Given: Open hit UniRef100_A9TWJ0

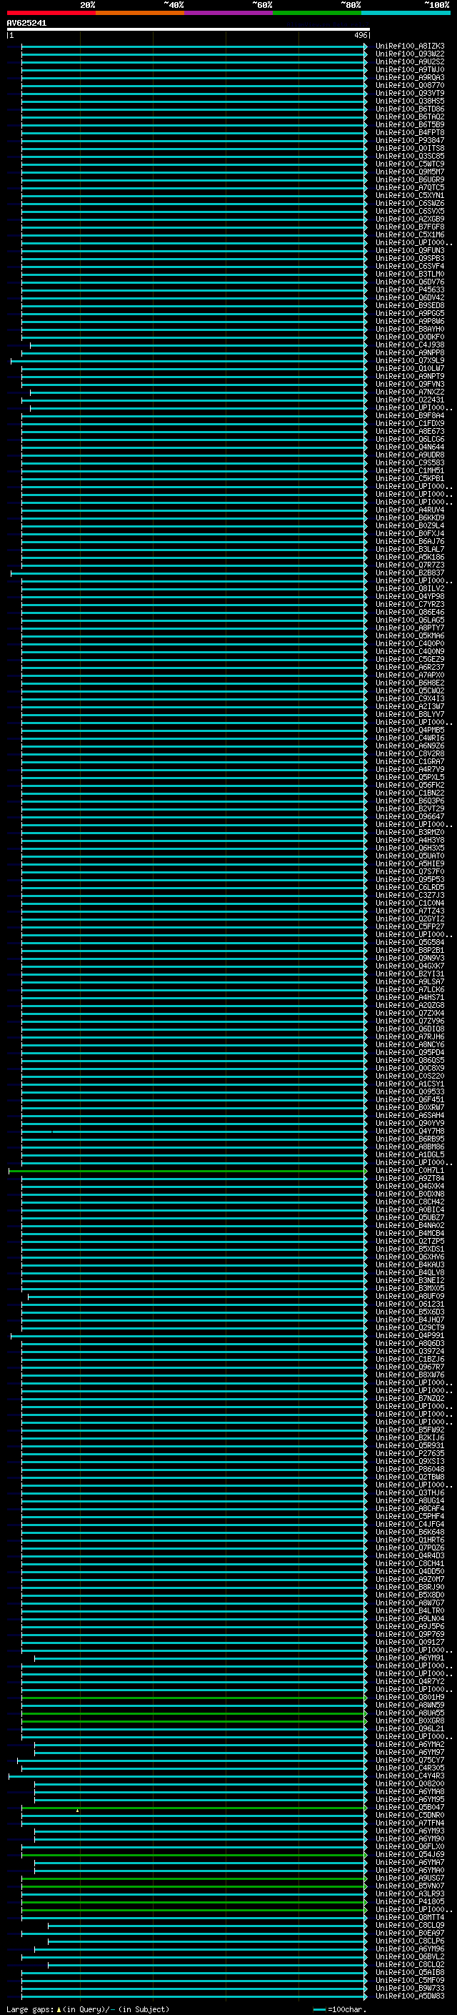Looking at the screenshot, I should pos(410,69).
